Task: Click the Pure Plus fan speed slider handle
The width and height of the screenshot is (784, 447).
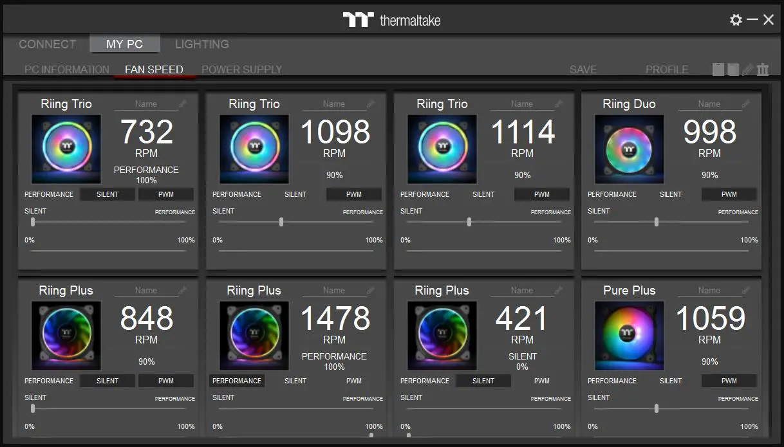Action: pyautogui.click(x=656, y=408)
